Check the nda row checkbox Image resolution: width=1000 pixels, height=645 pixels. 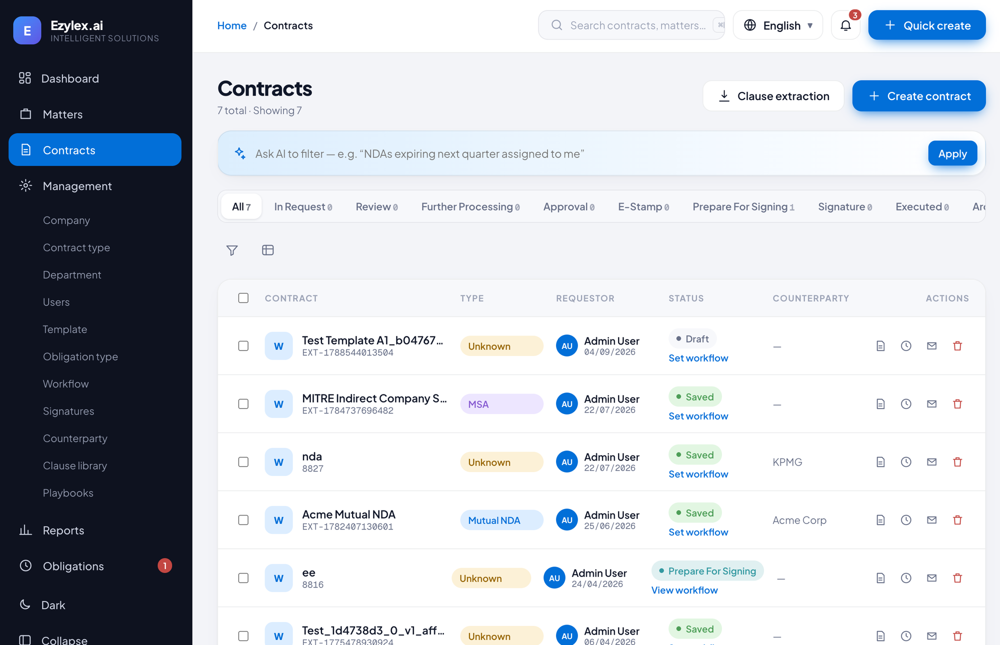coord(243,462)
